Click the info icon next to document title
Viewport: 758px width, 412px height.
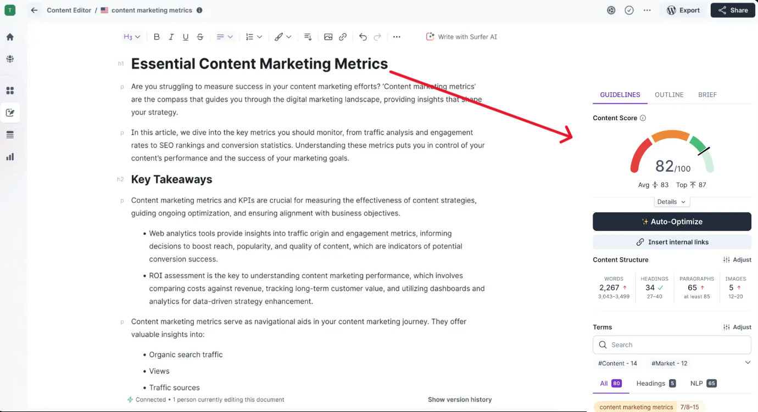tap(199, 10)
